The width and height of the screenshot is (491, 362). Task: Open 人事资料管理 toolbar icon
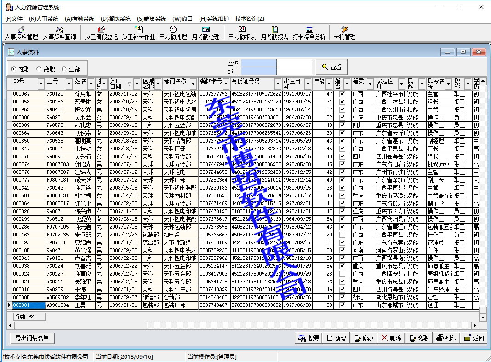pos(21,33)
